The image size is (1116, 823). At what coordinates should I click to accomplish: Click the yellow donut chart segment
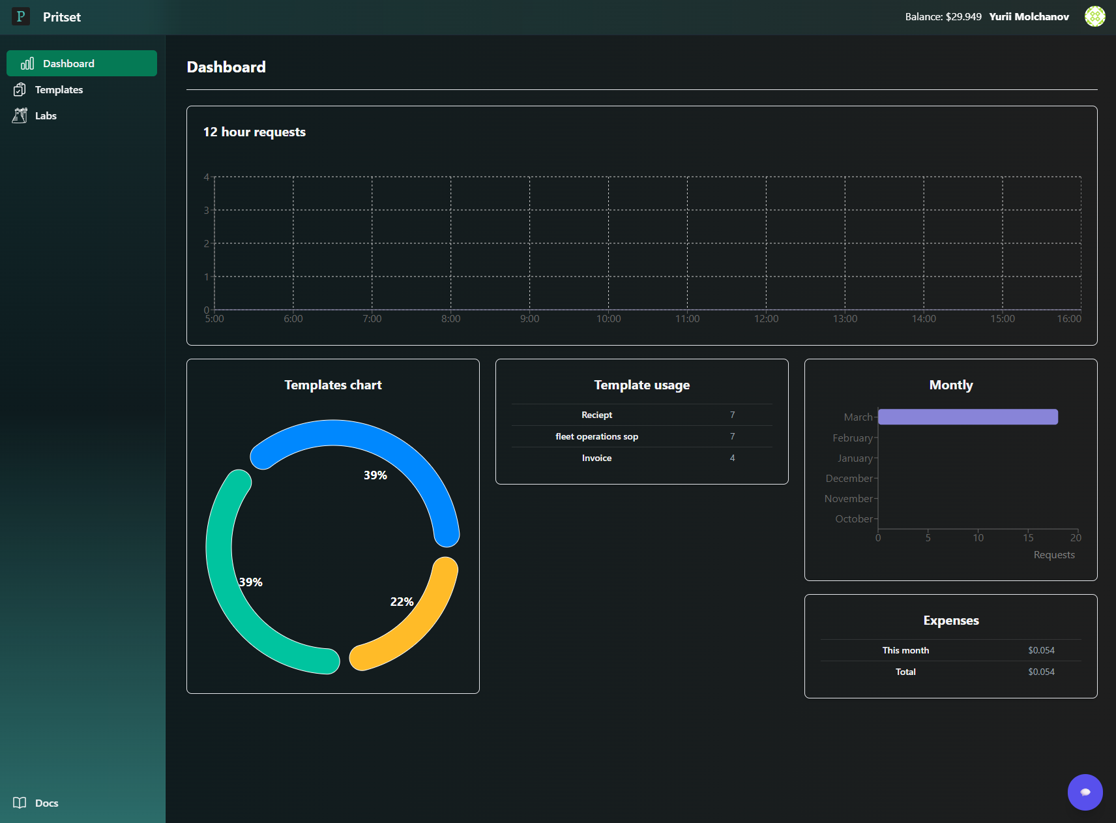417,626
